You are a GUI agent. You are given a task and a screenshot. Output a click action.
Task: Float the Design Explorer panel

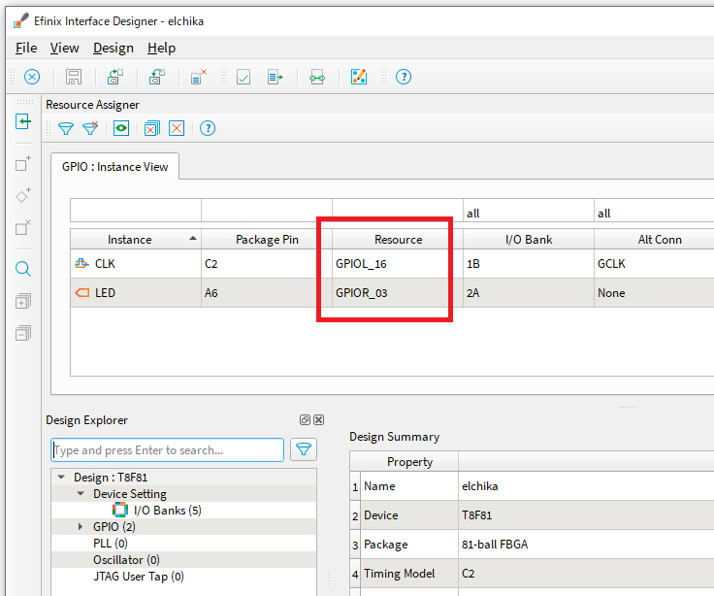[x=305, y=419]
